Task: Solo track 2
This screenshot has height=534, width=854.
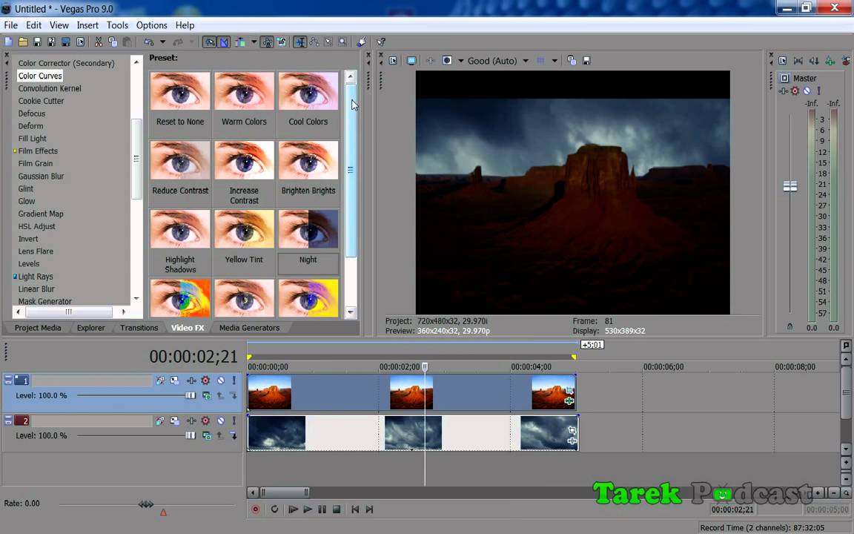Action: [234, 421]
